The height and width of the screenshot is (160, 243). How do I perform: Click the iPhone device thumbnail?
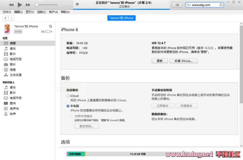pyautogui.click(x=7, y=29)
